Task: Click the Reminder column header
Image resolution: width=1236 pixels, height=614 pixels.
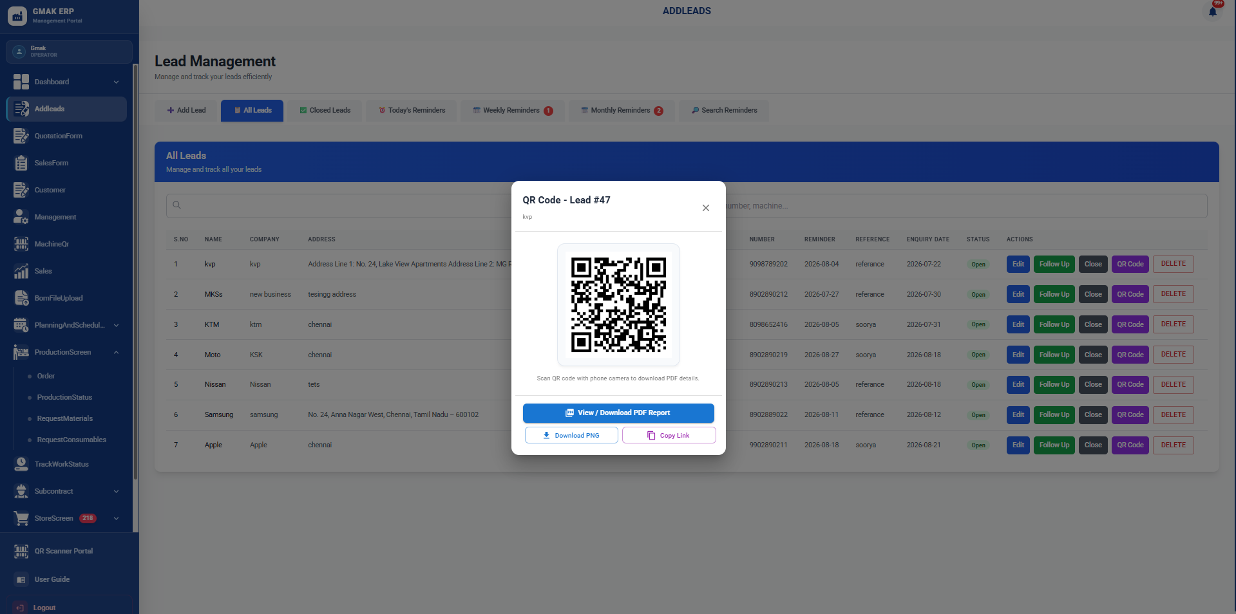Action: click(820, 239)
